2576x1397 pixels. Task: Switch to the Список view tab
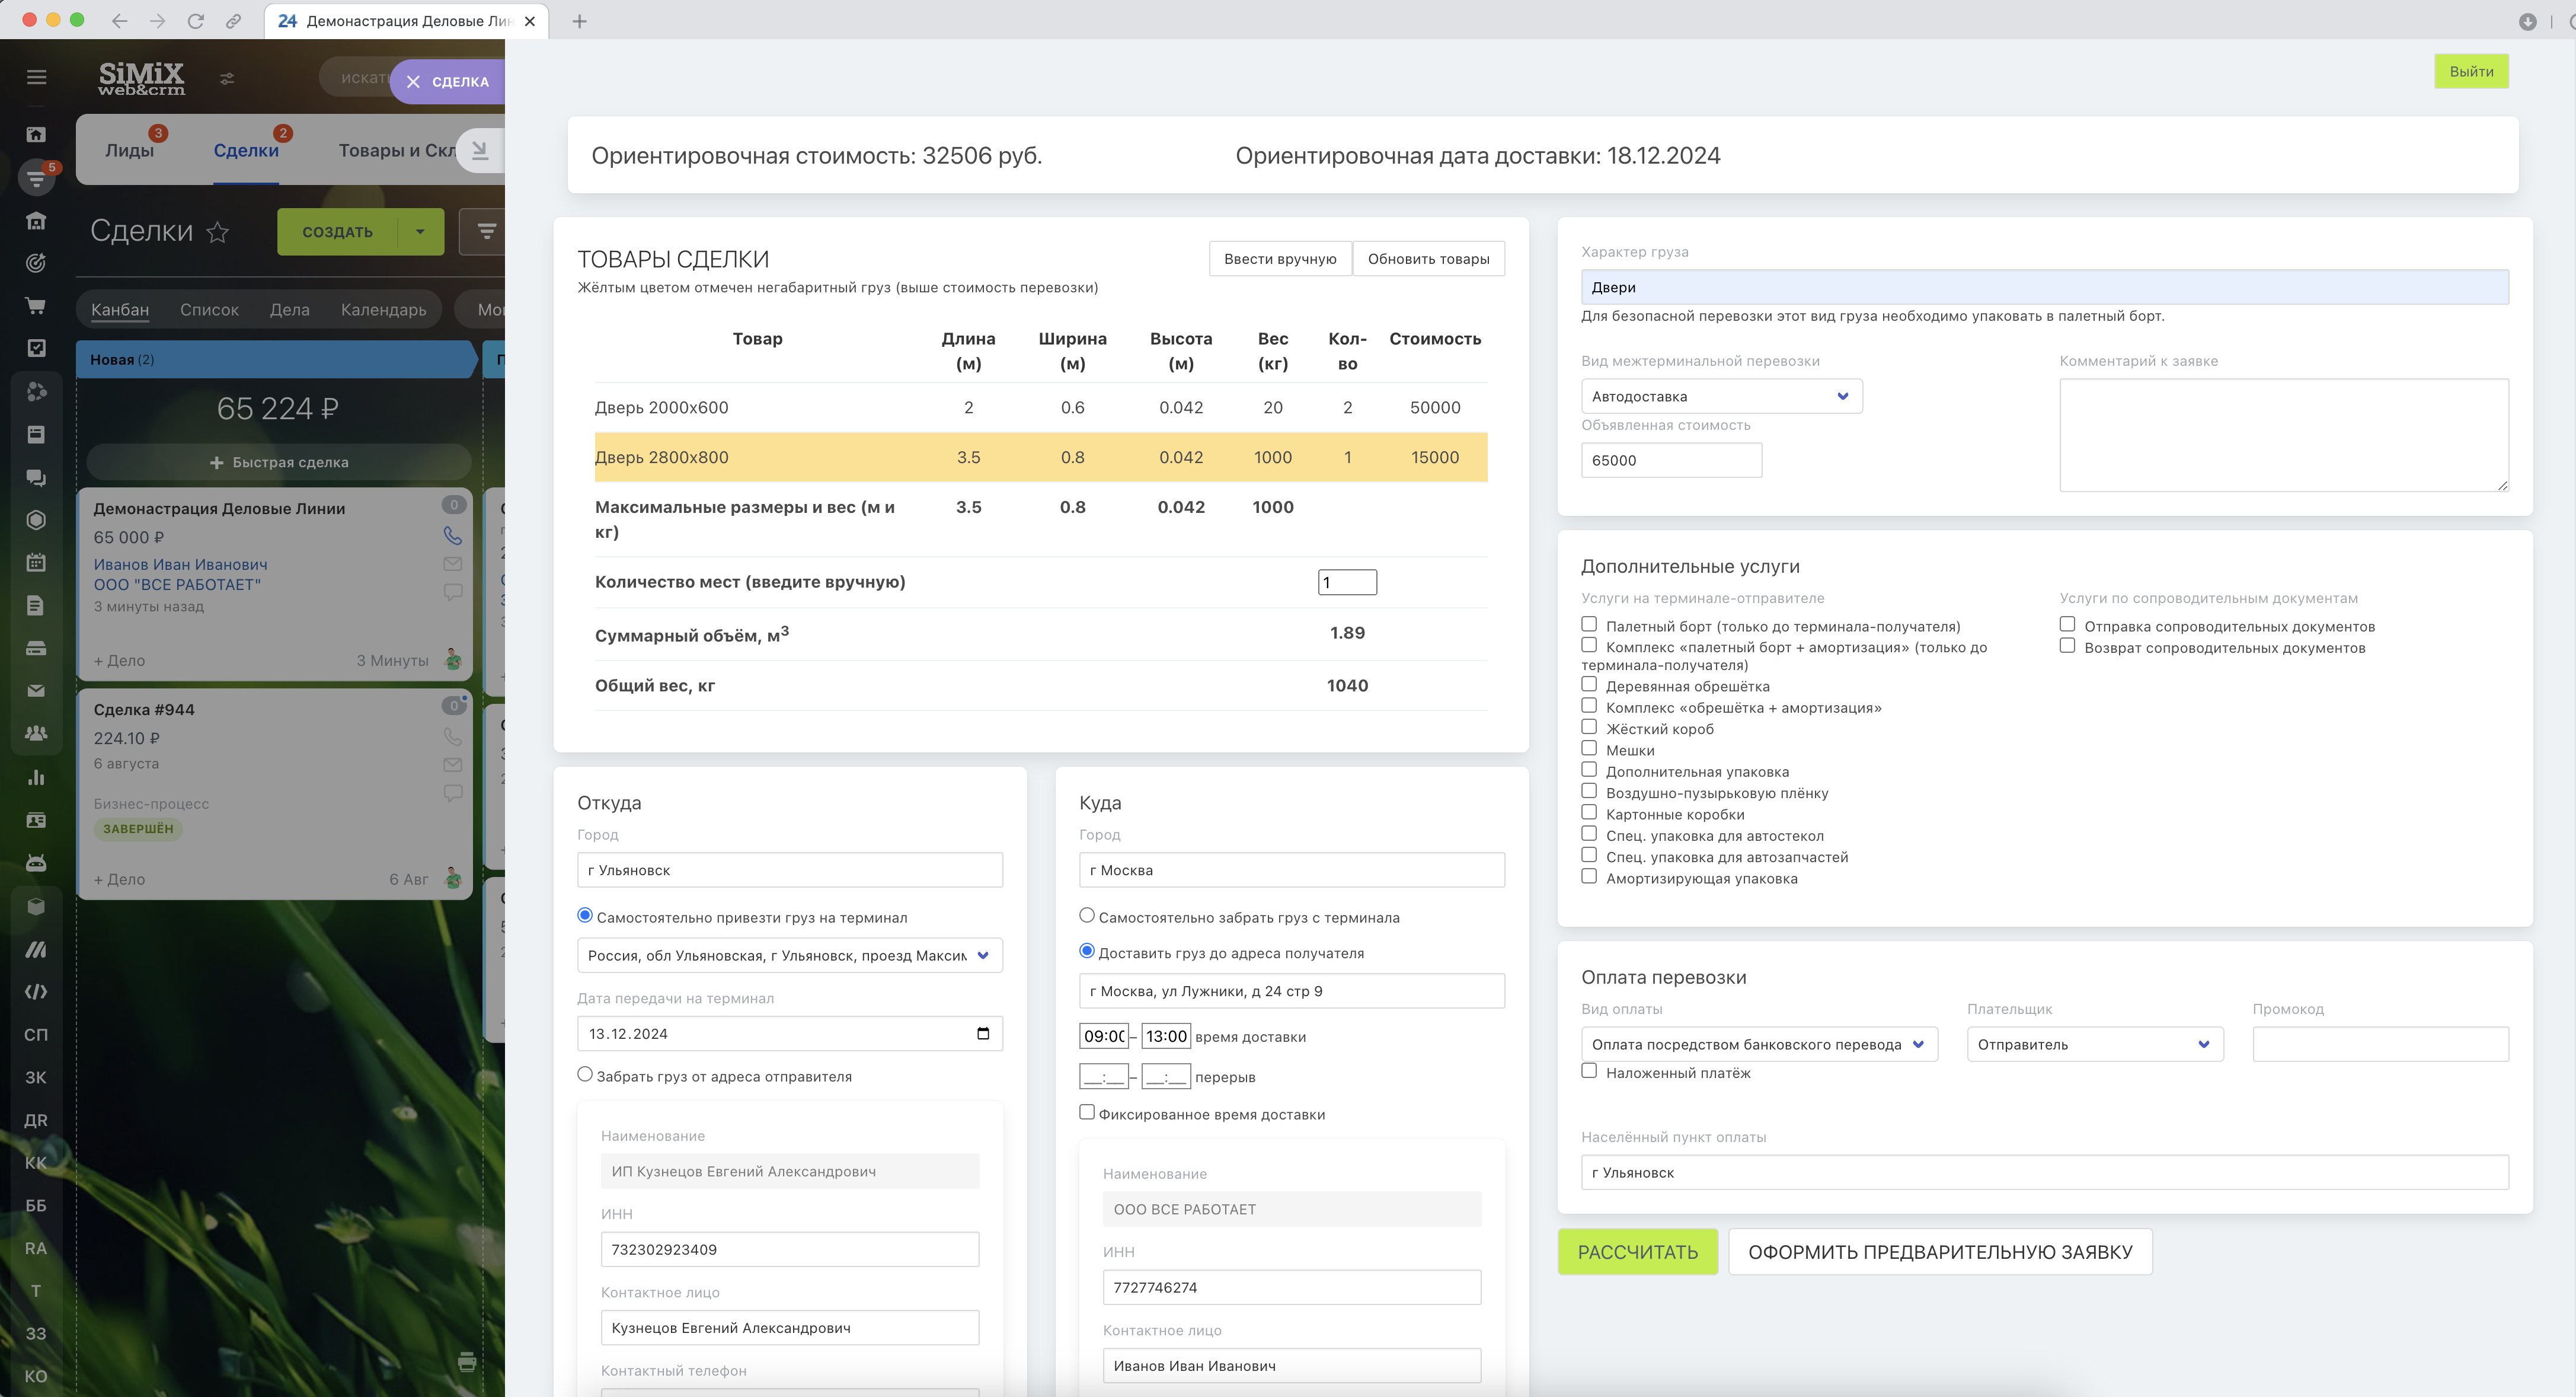tap(209, 310)
